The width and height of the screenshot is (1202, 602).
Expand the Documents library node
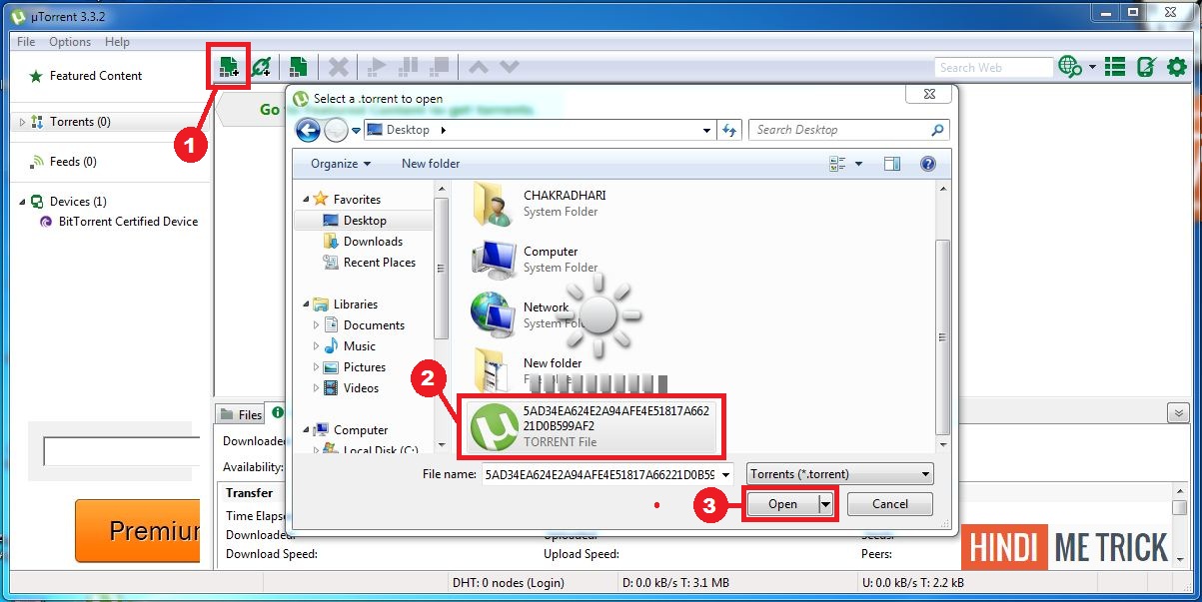pyautogui.click(x=317, y=325)
